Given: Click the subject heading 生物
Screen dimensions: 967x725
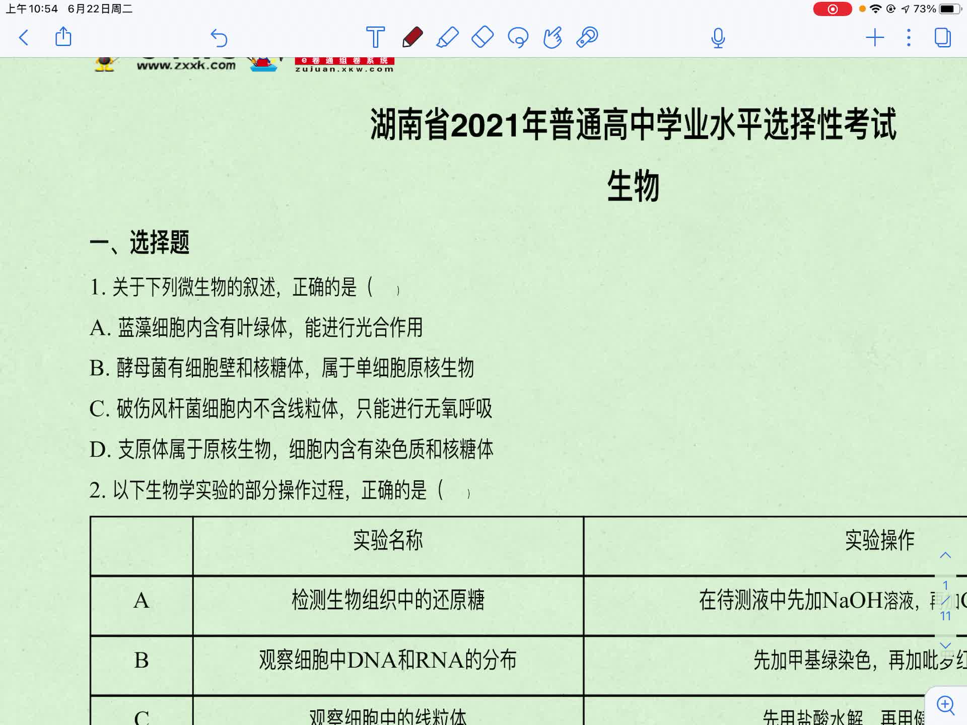Looking at the screenshot, I should pyautogui.click(x=633, y=186).
